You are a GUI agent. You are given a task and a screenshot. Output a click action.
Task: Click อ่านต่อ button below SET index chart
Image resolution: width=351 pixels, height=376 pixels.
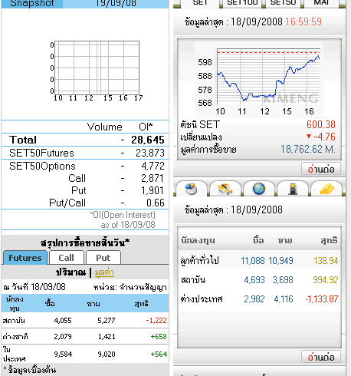pos(321,169)
